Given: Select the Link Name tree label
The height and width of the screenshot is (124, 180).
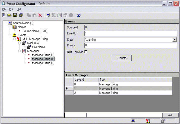Looking at the screenshot, I should click(x=38, y=47).
